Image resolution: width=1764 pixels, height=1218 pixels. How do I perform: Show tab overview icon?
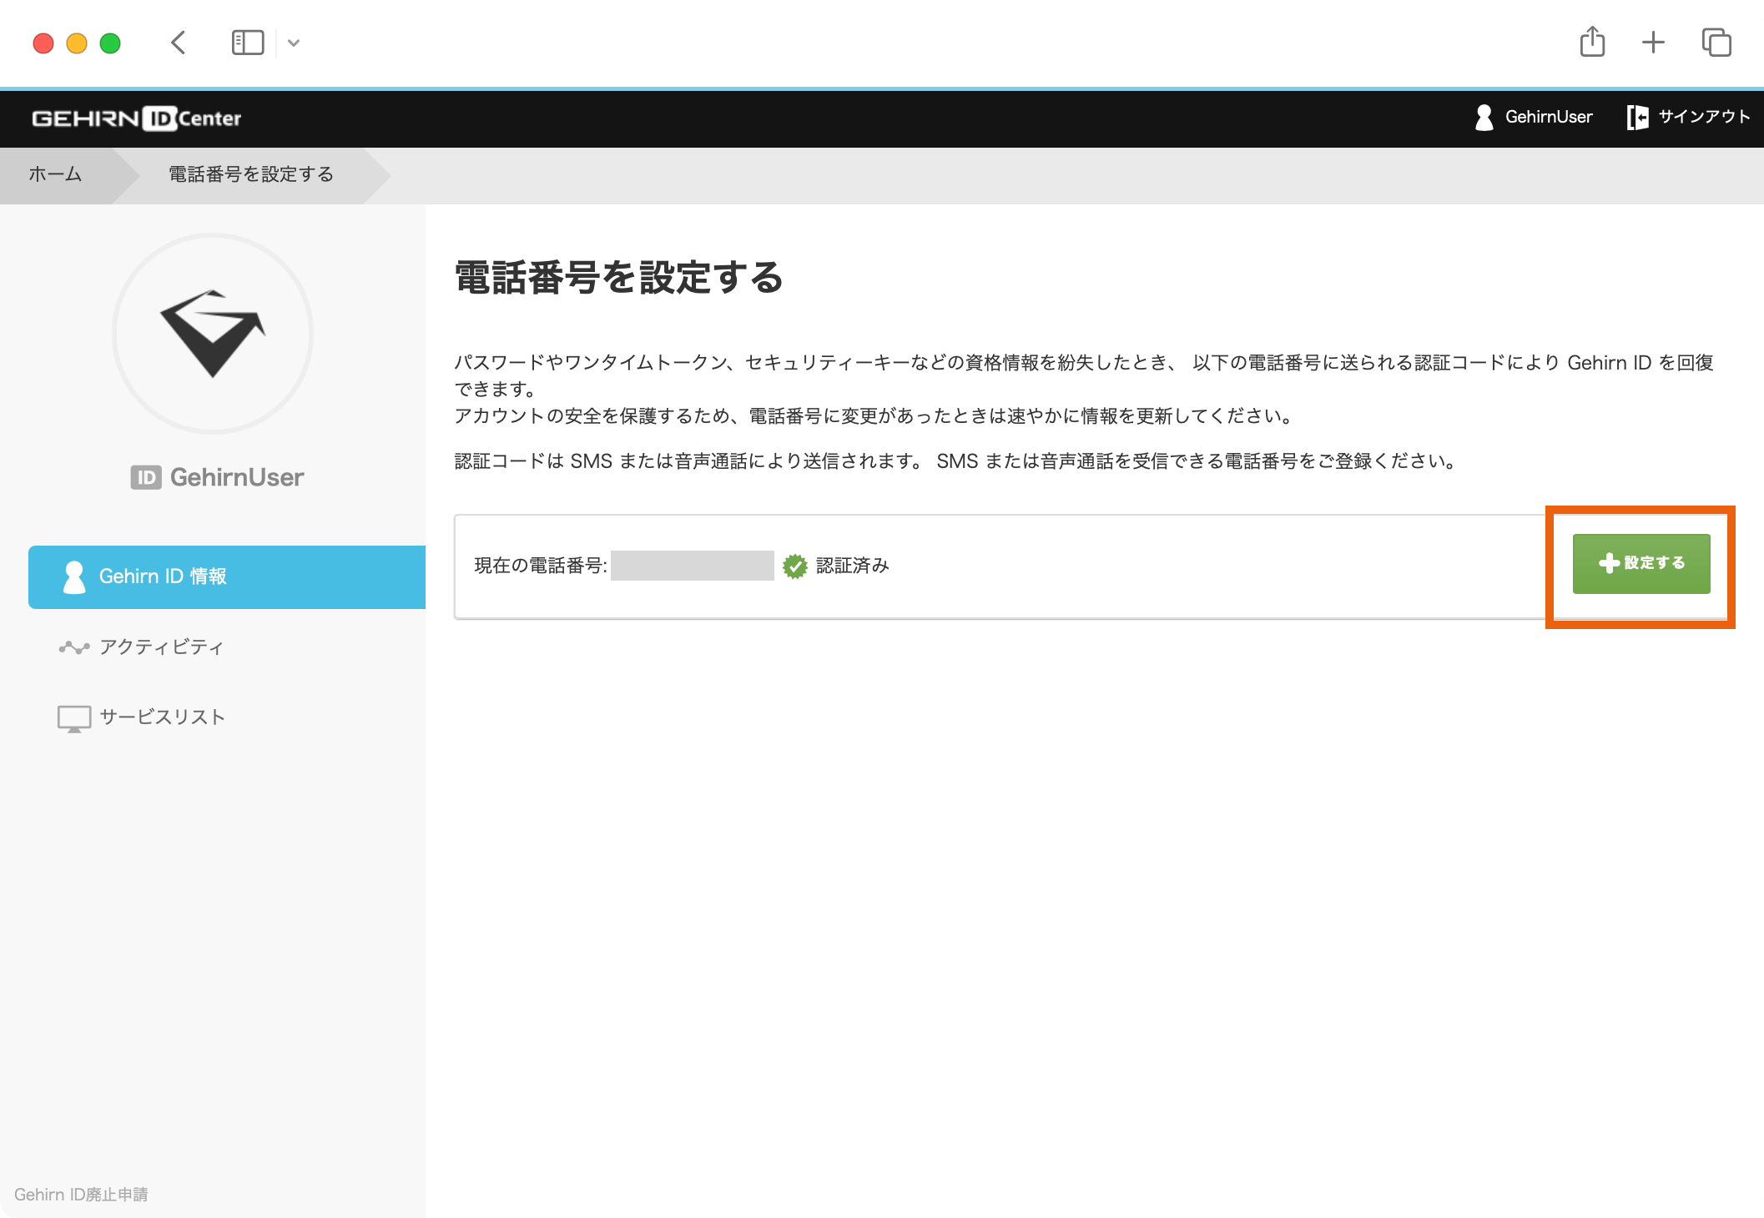point(1716,43)
